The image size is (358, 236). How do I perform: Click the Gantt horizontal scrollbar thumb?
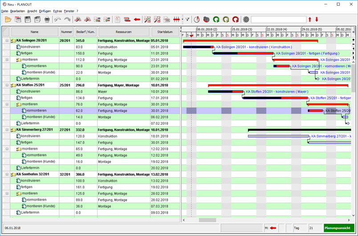point(207,220)
